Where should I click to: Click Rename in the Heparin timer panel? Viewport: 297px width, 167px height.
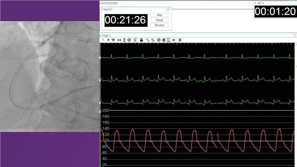(160, 25)
